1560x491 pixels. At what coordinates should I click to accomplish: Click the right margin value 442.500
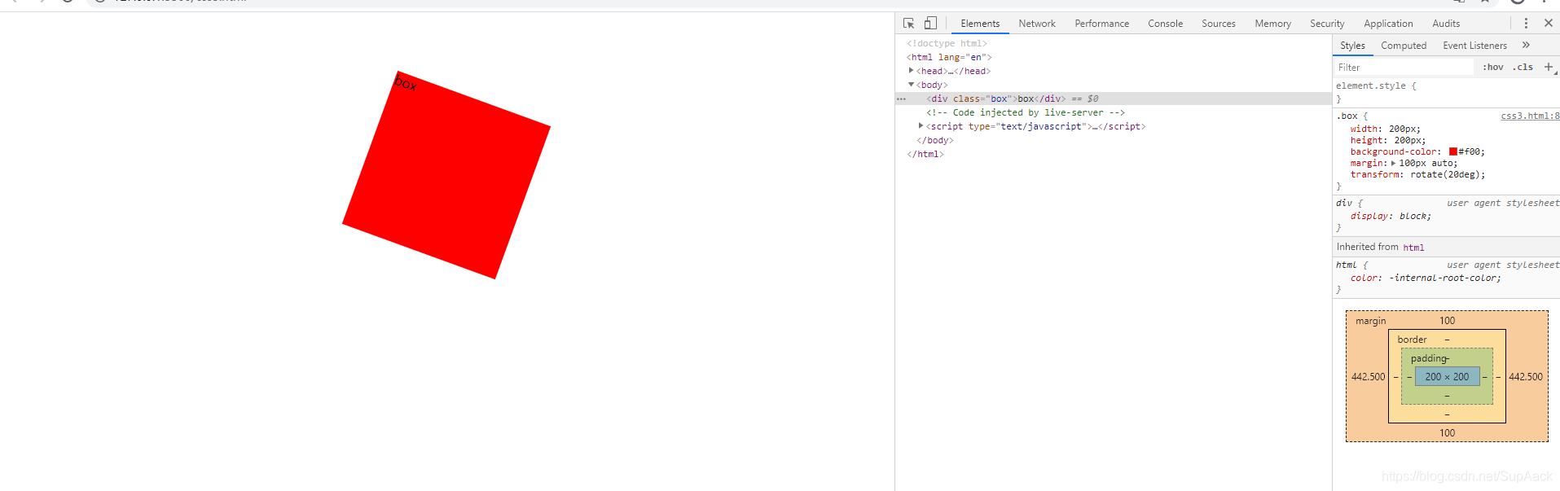(1525, 377)
